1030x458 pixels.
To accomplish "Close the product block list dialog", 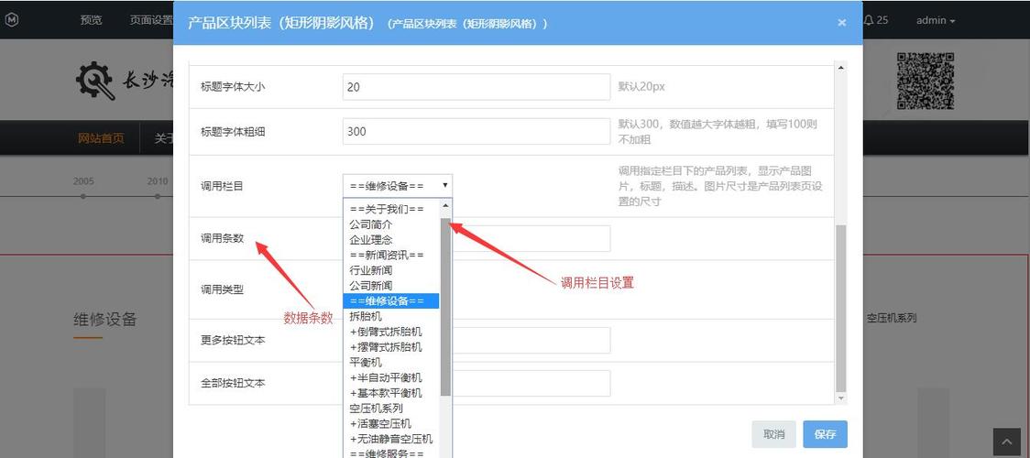I will pyautogui.click(x=841, y=23).
